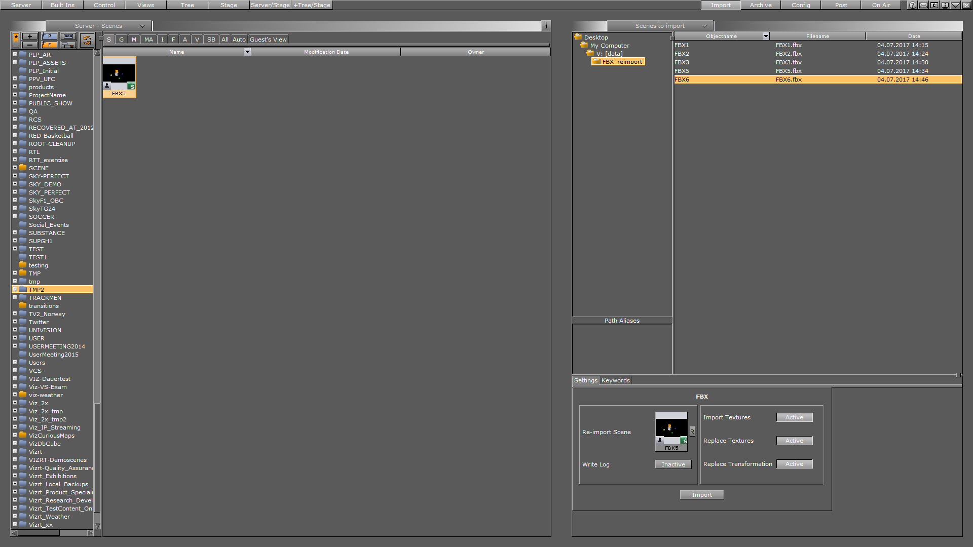Expand the TMP folder in server tree
973x547 pixels.
point(15,273)
